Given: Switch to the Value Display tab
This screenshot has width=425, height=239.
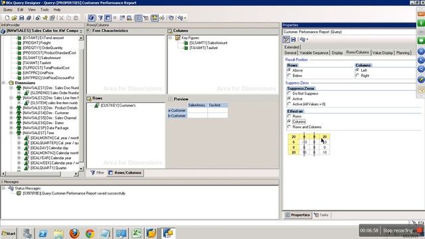Looking at the screenshot, I should pyautogui.click(x=382, y=53).
